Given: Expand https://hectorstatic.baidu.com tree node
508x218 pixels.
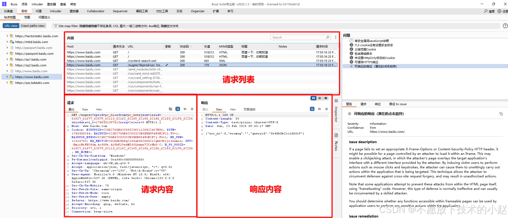Looking at the screenshot, I should click(x=7, y=36).
